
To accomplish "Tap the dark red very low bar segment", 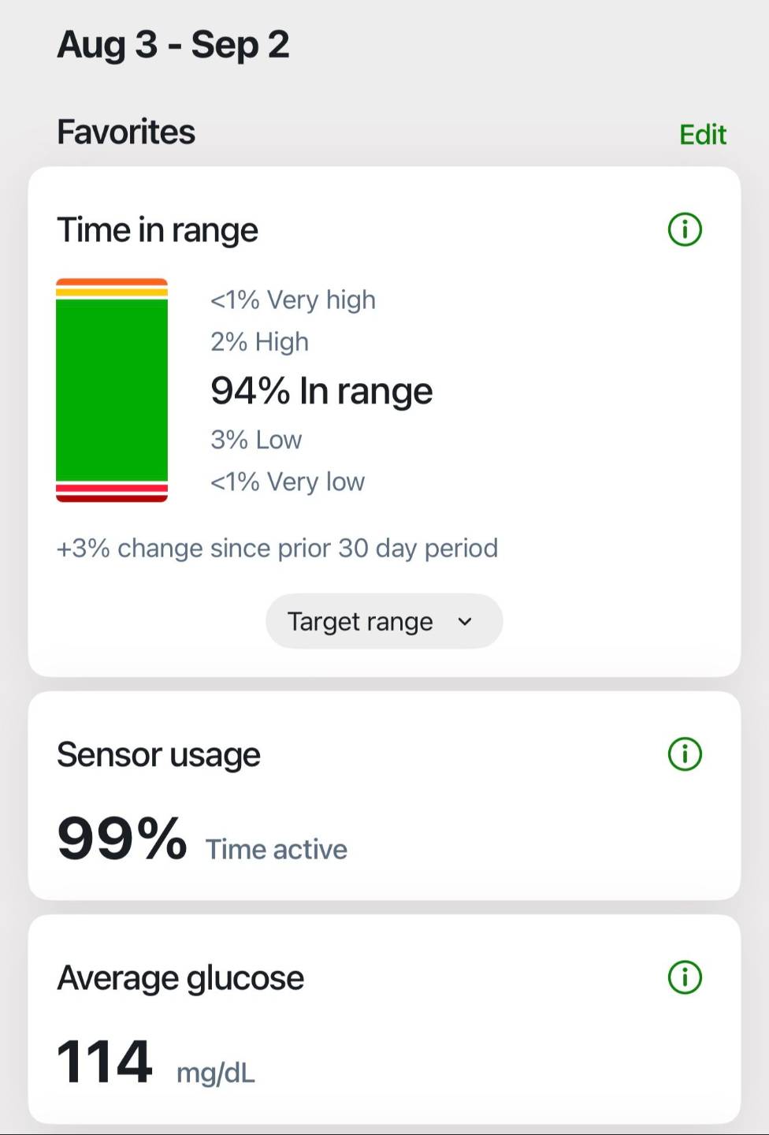I will 112,498.
